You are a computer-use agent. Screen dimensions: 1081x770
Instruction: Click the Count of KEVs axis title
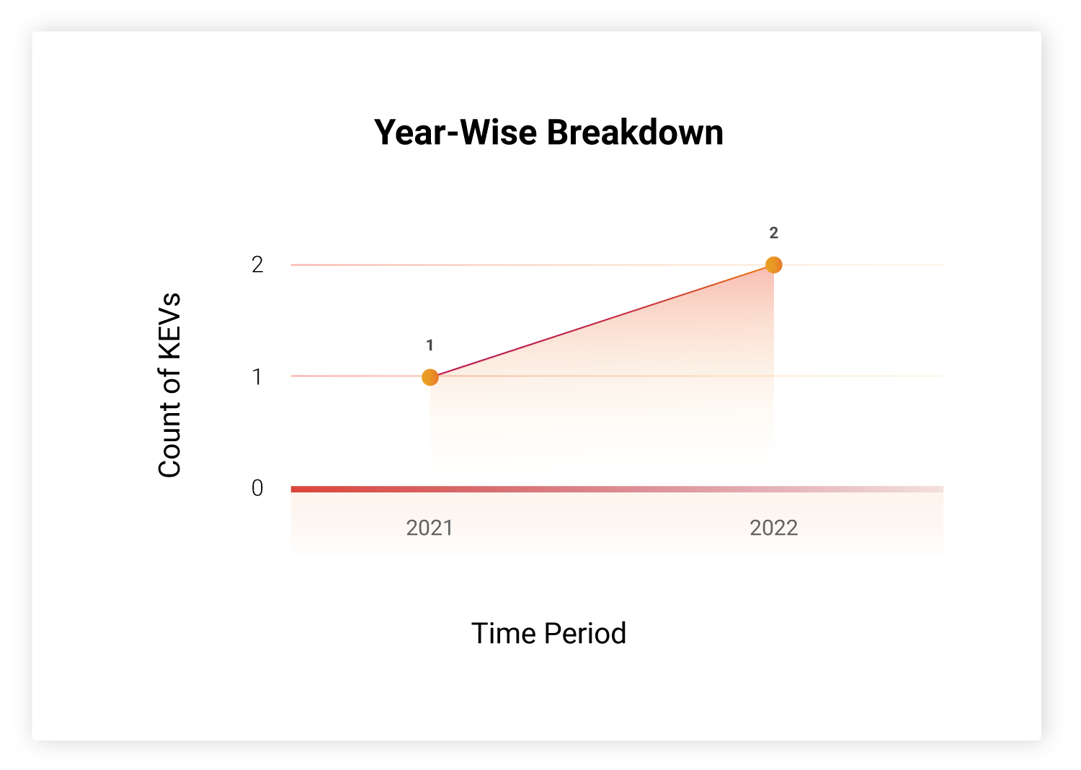pyautogui.click(x=169, y=385)
